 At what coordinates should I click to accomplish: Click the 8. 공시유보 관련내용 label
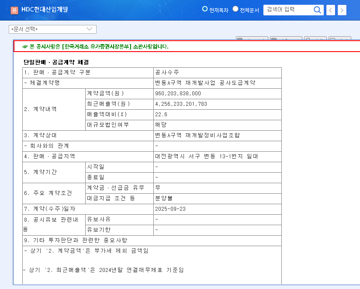(x=51, y=224)
